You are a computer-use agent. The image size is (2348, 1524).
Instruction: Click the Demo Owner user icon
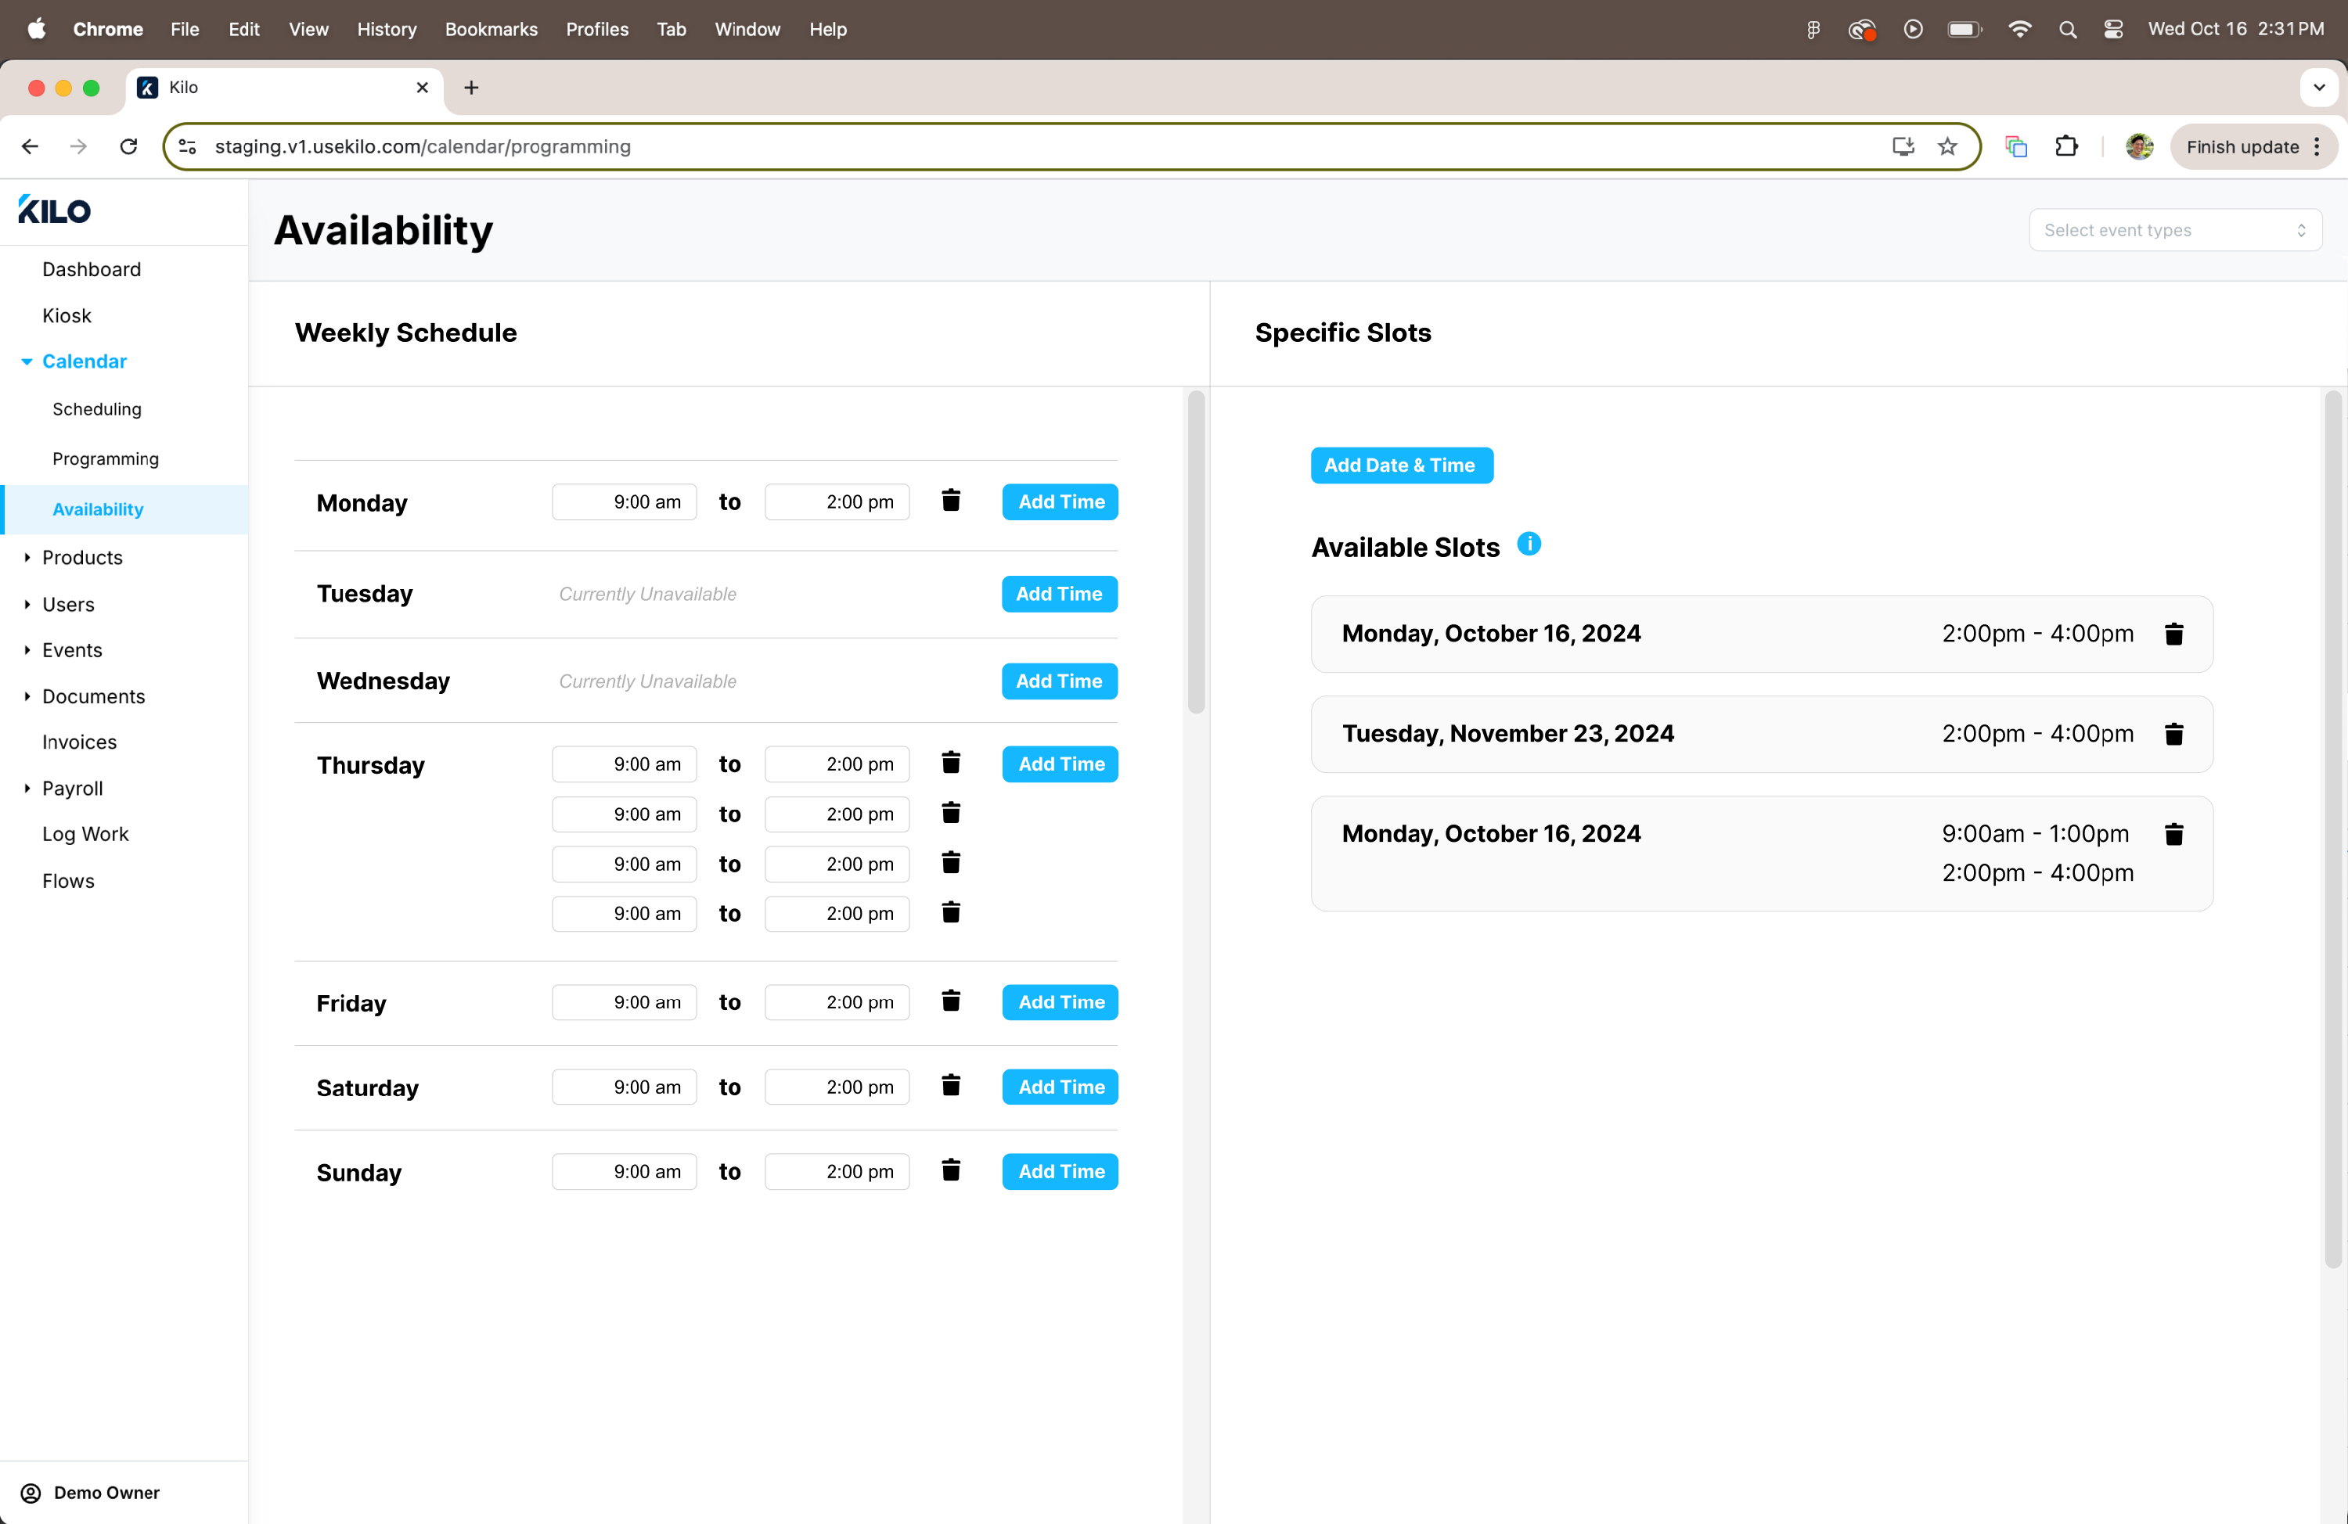click(x=31, y=1493)
